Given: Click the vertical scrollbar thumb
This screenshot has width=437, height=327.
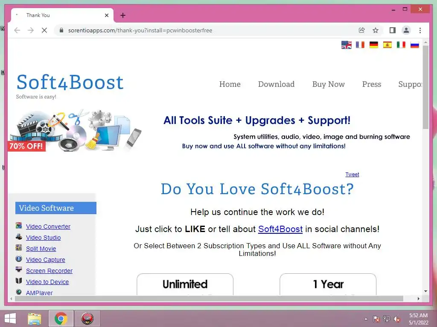Looking at the screenshot, I should (x=425, y=87).
